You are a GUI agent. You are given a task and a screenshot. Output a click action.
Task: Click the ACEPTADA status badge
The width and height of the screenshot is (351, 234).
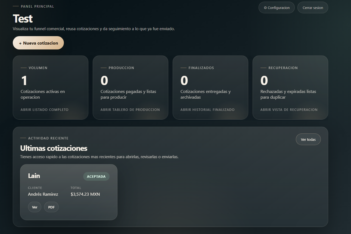pos(96,176)
